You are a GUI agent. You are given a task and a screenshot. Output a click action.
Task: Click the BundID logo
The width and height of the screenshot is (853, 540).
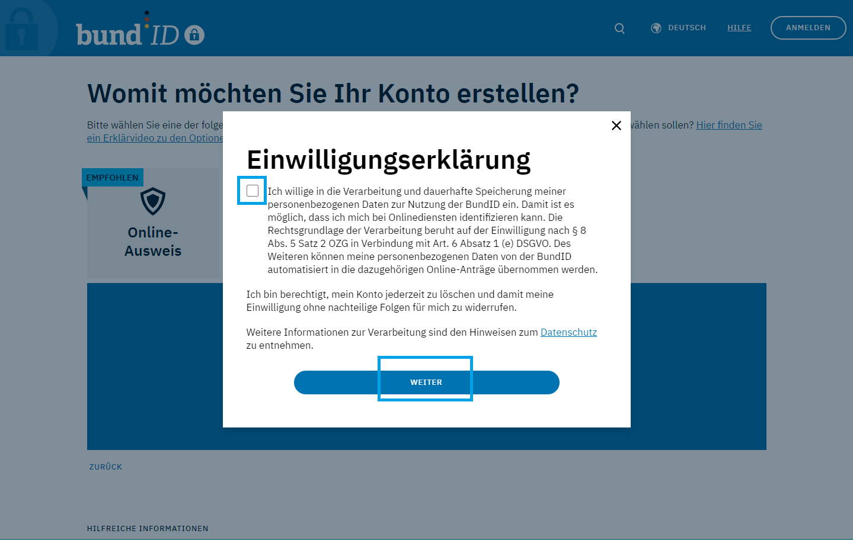coord(140,30)
